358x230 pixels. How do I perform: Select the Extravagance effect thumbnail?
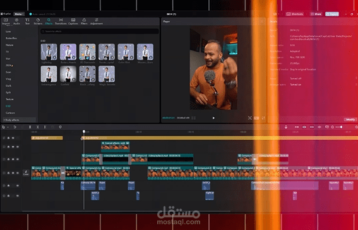49,74
